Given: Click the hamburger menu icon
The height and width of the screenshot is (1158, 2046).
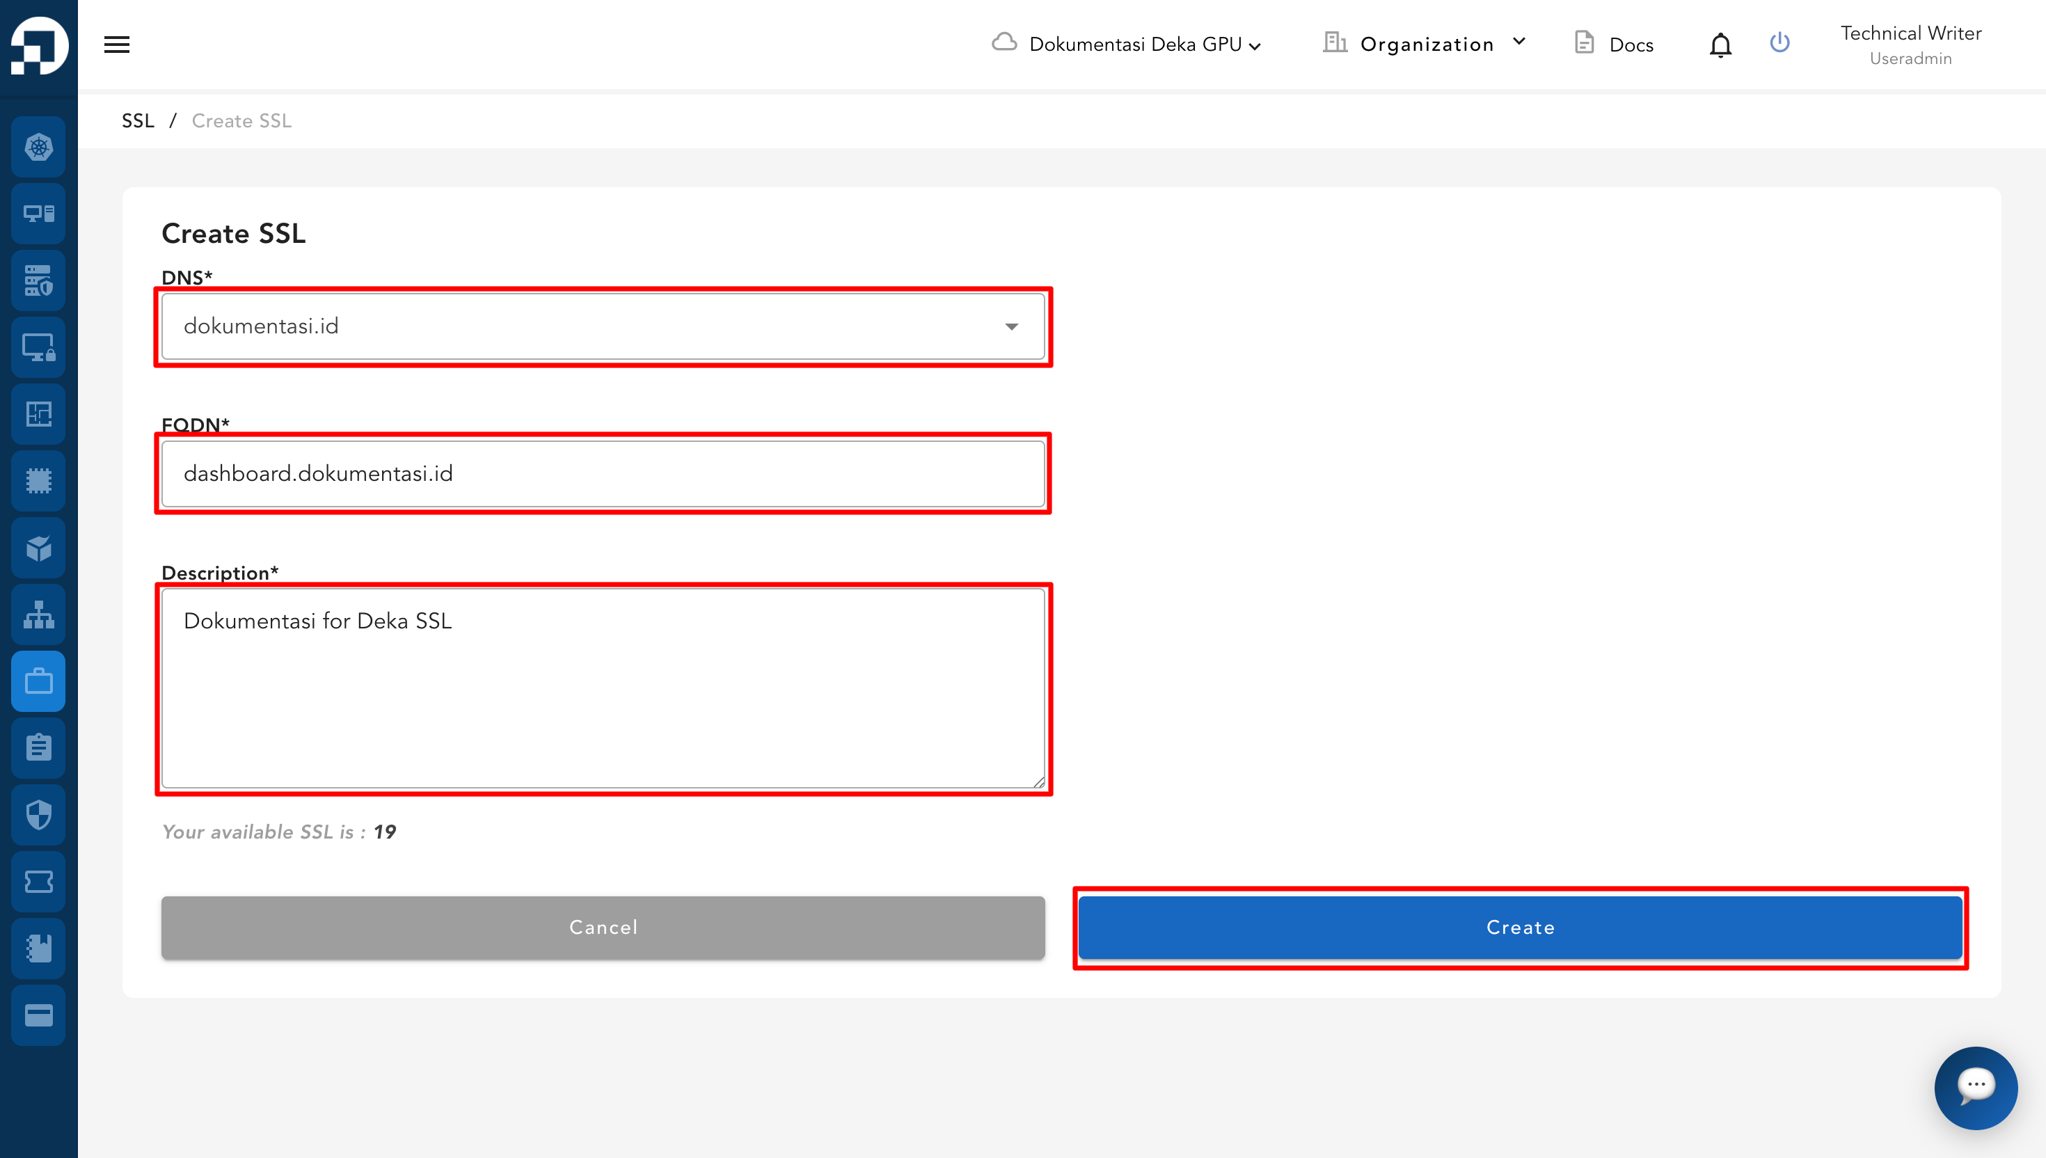Looking at the screenshot, I should click(x=116, y=45).
